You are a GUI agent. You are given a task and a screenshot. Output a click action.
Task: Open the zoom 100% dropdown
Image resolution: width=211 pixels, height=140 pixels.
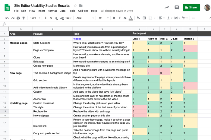(x=35, y=18)
